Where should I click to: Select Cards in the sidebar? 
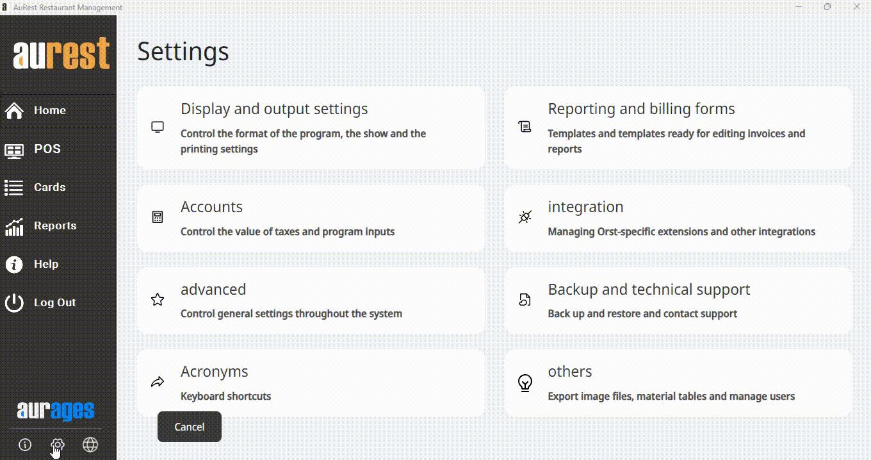[49, 188]
